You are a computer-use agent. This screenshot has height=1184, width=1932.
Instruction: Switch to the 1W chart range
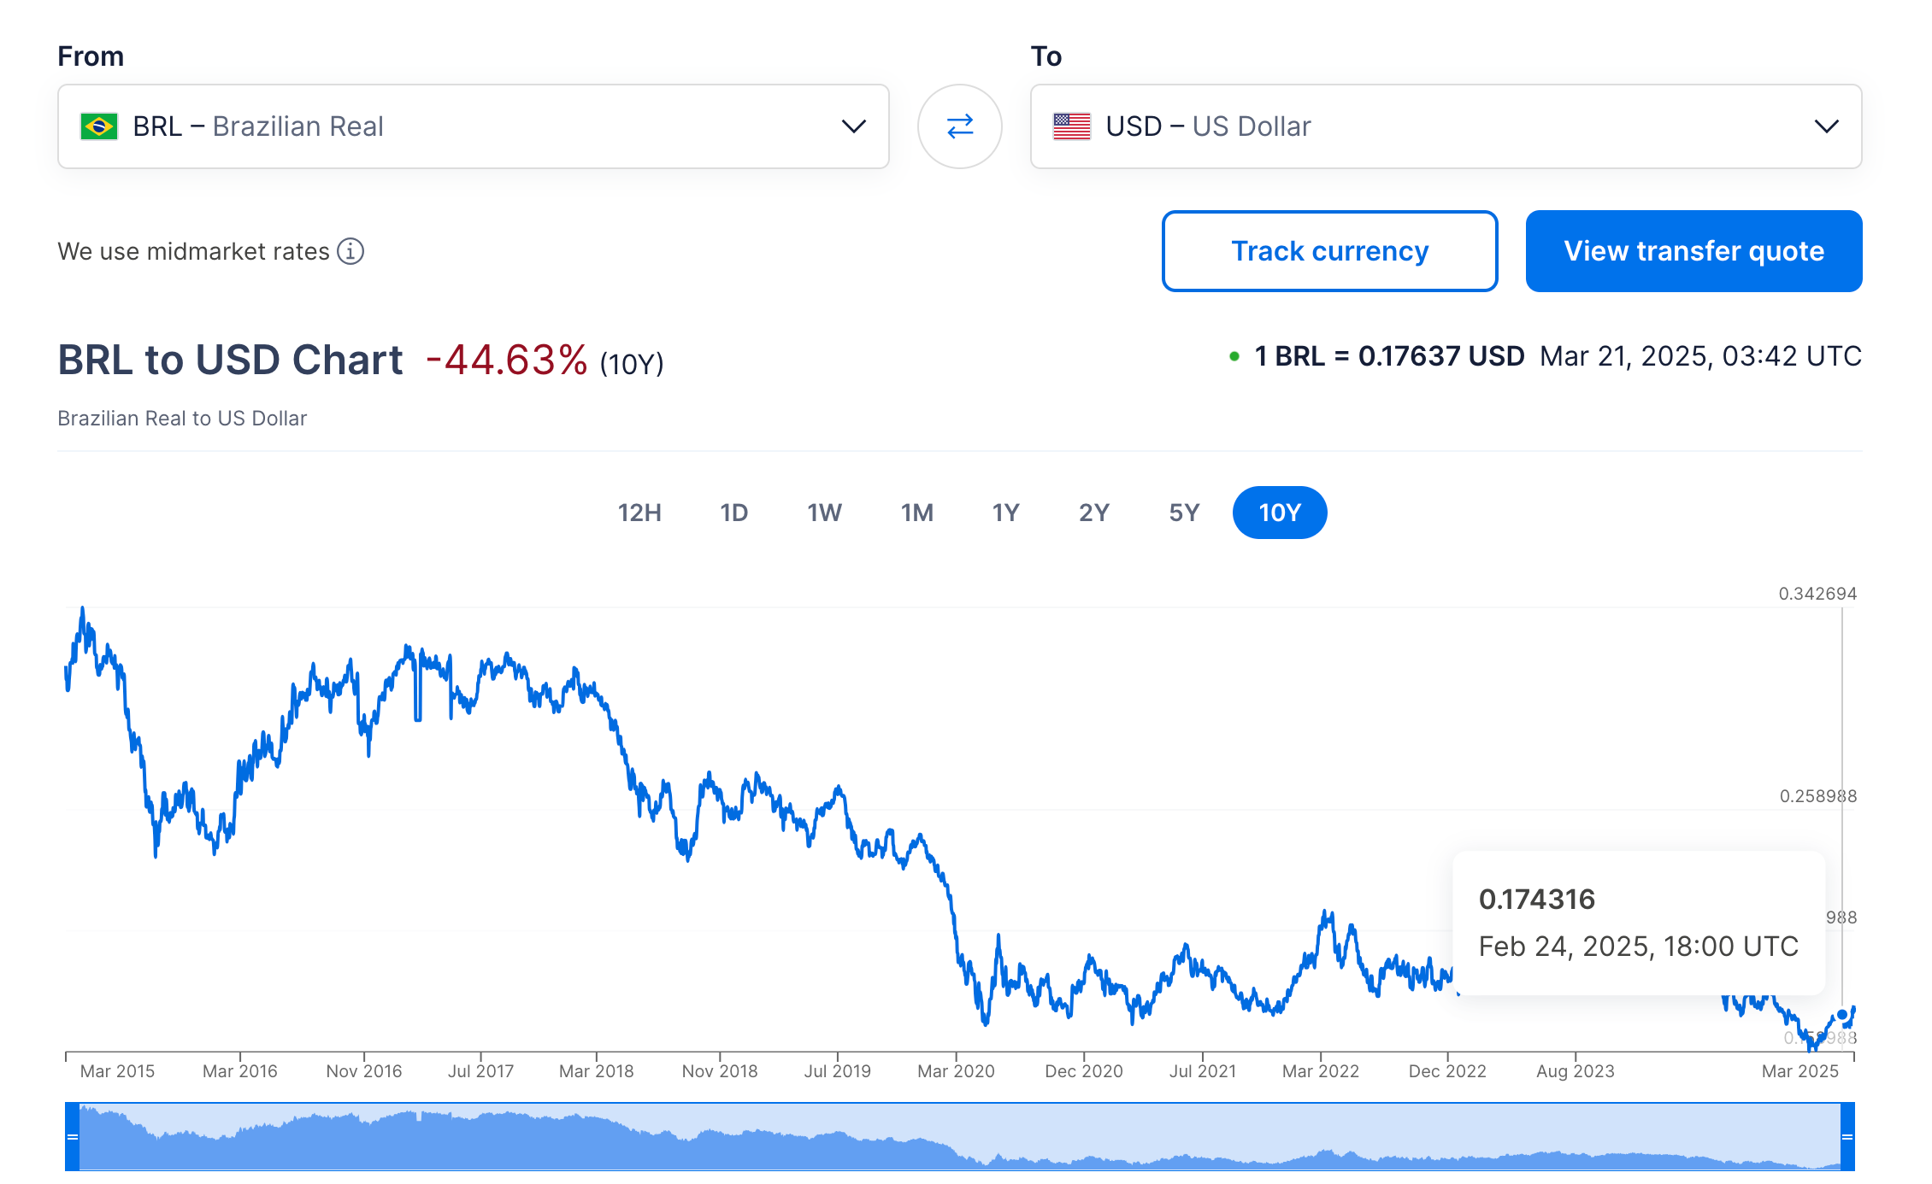click(824, 513)
